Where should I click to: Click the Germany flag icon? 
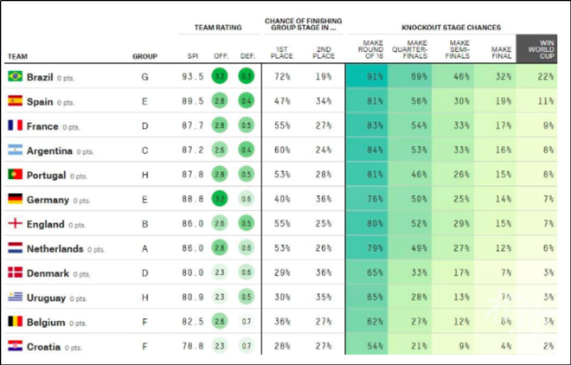pyautogui.click(x=16, y=199)
